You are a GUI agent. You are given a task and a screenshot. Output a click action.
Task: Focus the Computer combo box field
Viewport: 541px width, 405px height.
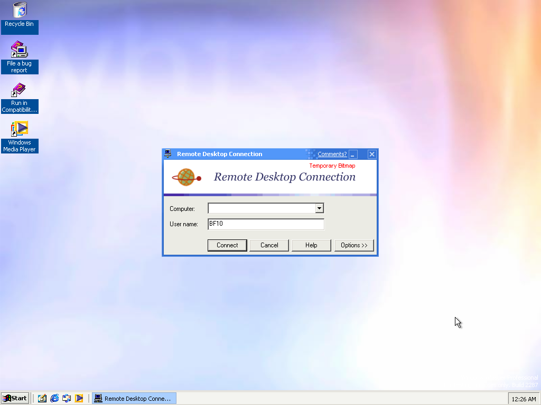click(x=266, y=208)
